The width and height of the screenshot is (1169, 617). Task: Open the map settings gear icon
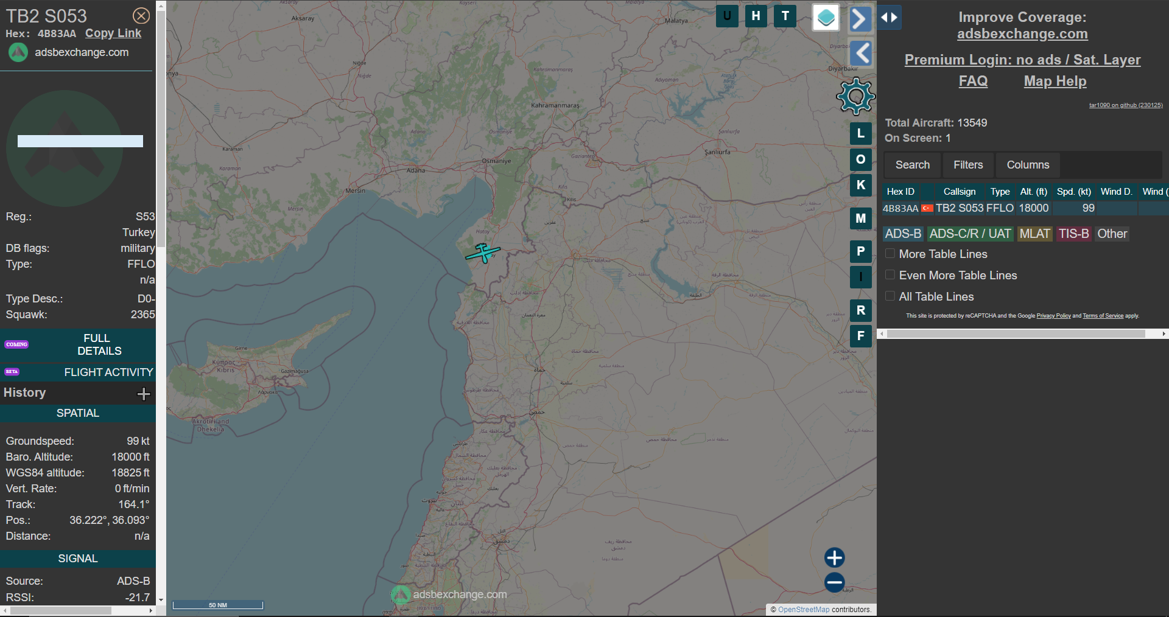[855, 96]
